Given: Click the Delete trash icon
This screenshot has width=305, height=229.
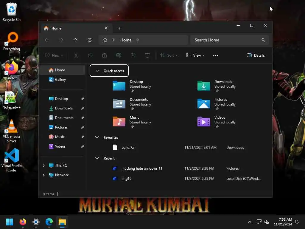Looking at the screenshot, I should (147, 55).
